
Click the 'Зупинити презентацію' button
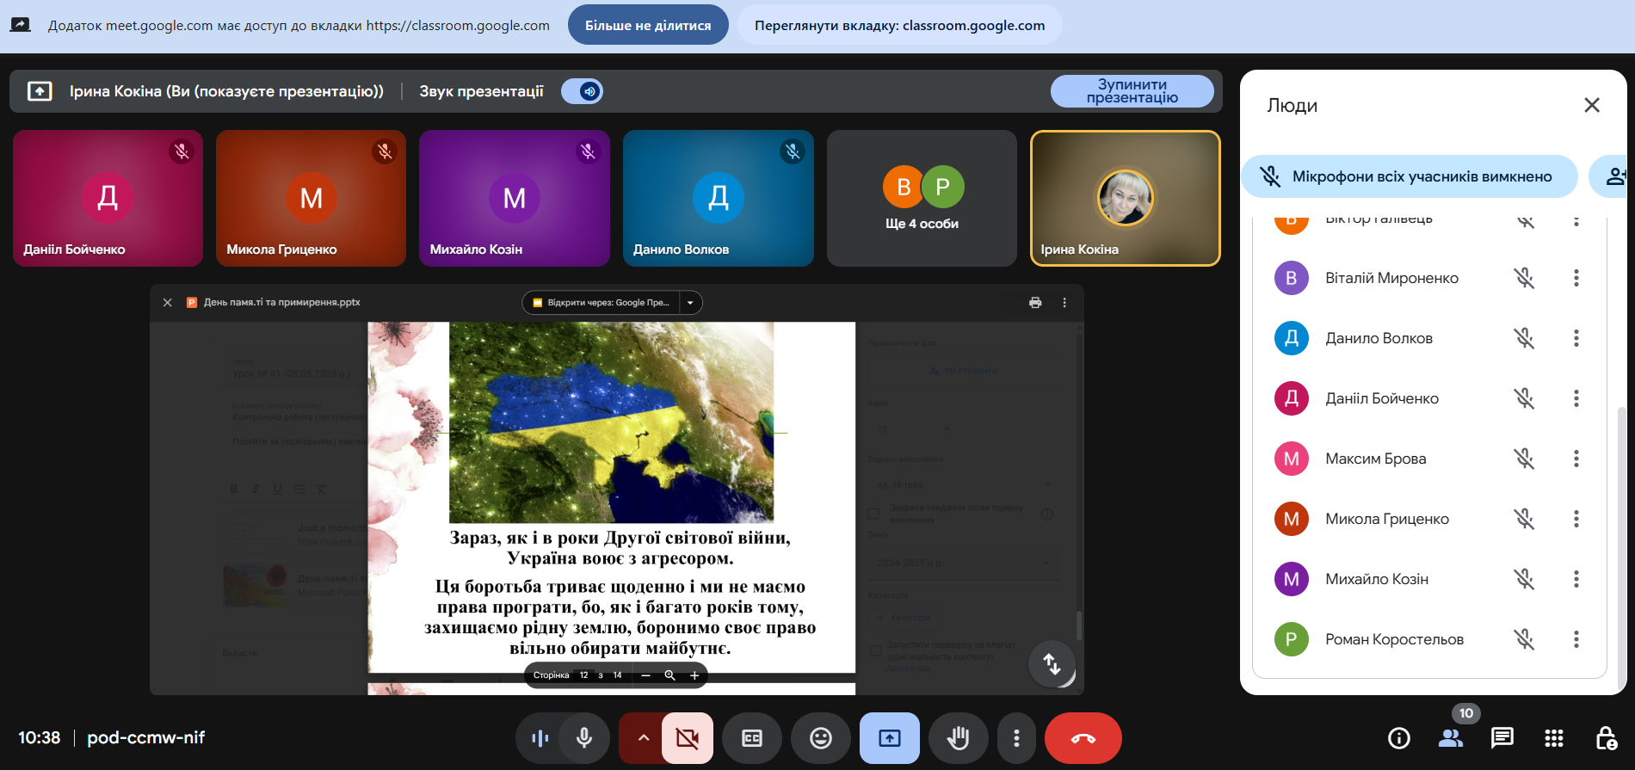[1132, 91]
